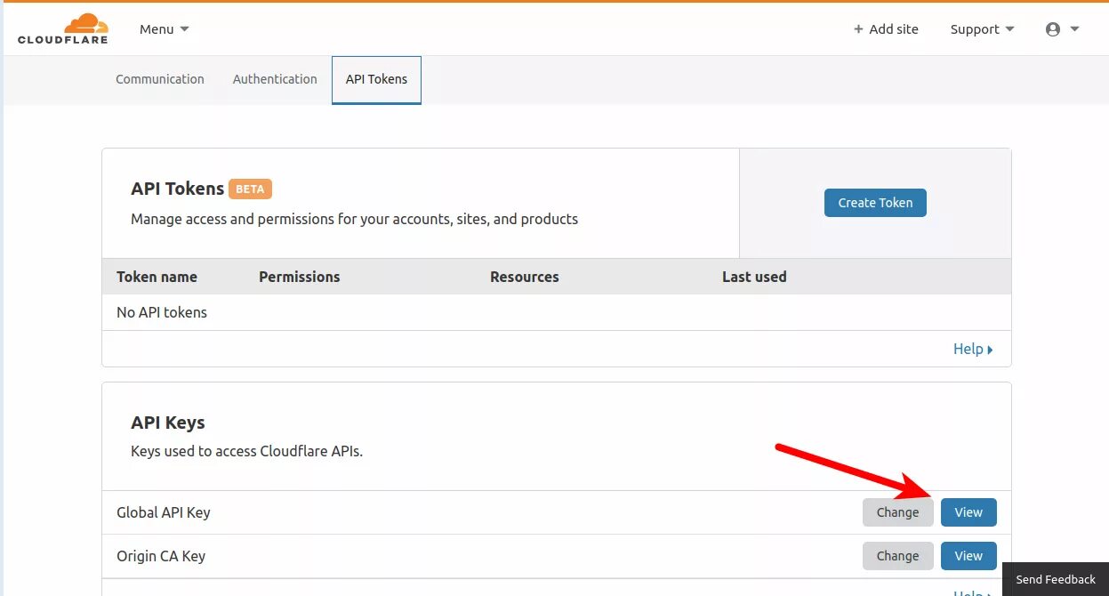View the Origin CA Key
The height and width of the screenshot is (596, 1109).
click(968, 556)
